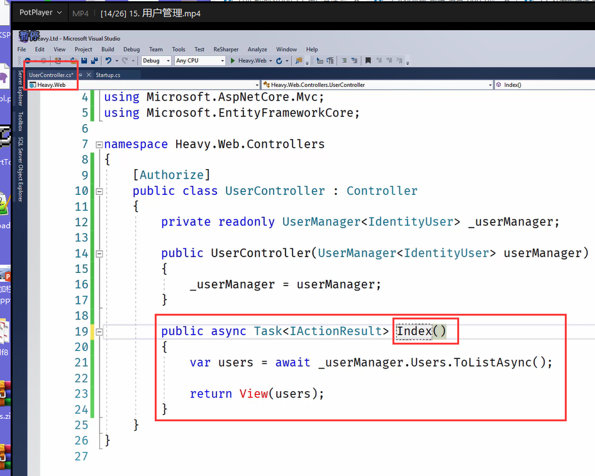This screenshot has height=476, width=595.
Task: Open the Server Explorer side panel
Action: tap(21, 88)
